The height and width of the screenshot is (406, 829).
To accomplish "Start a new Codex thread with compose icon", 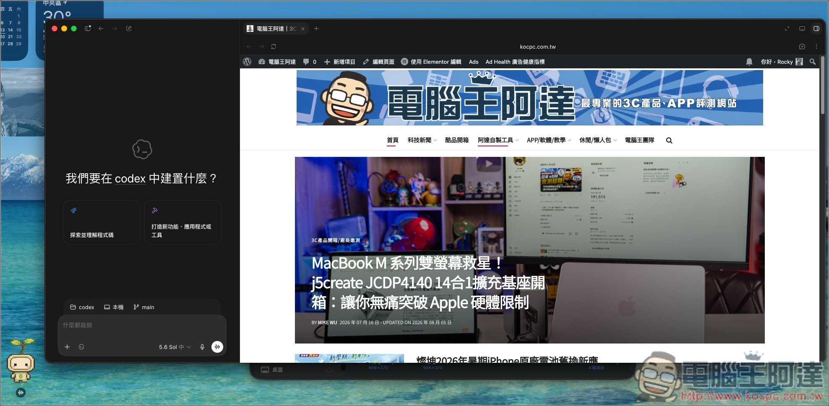I will [x=129, y=29].
